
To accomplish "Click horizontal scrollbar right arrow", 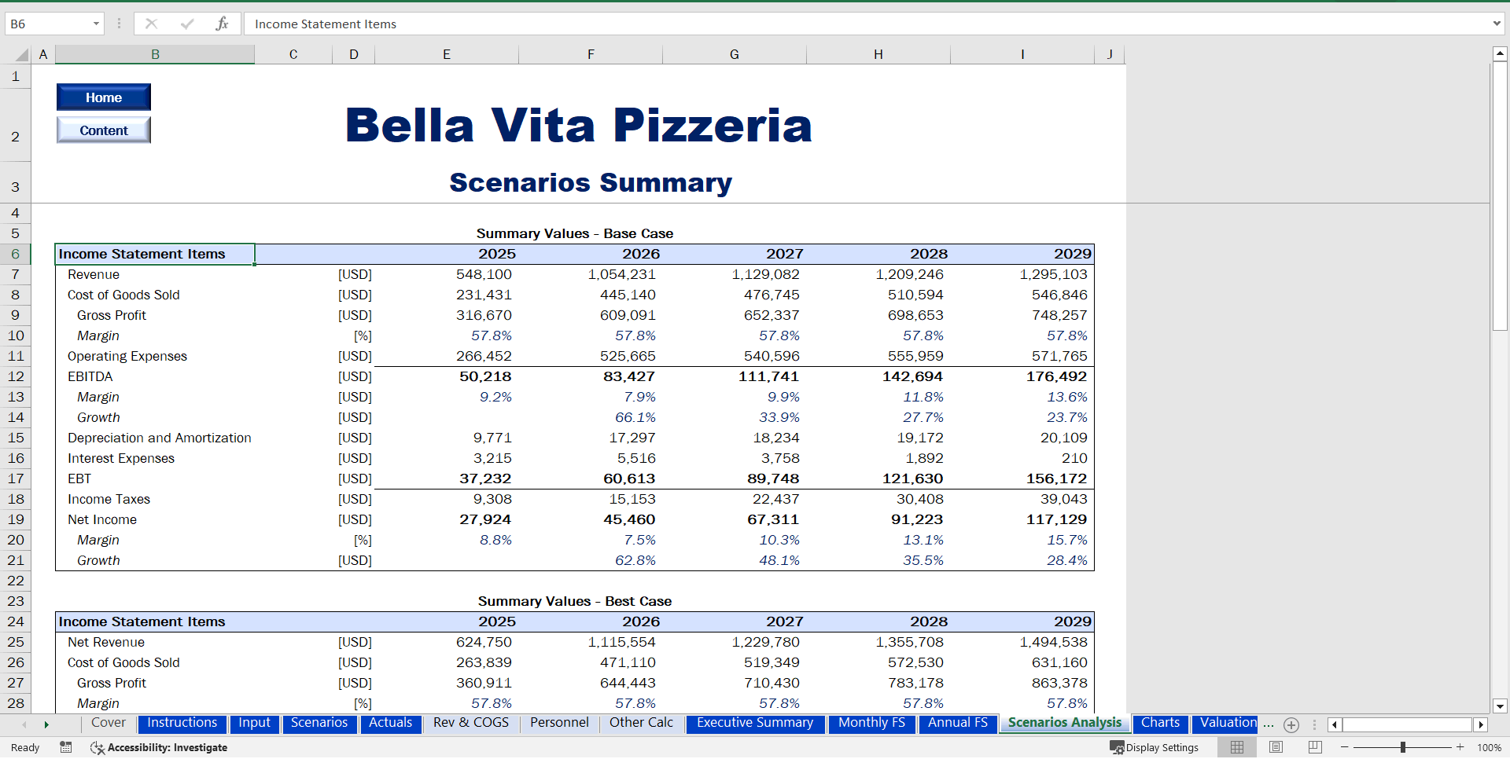I will point(1481,724).
